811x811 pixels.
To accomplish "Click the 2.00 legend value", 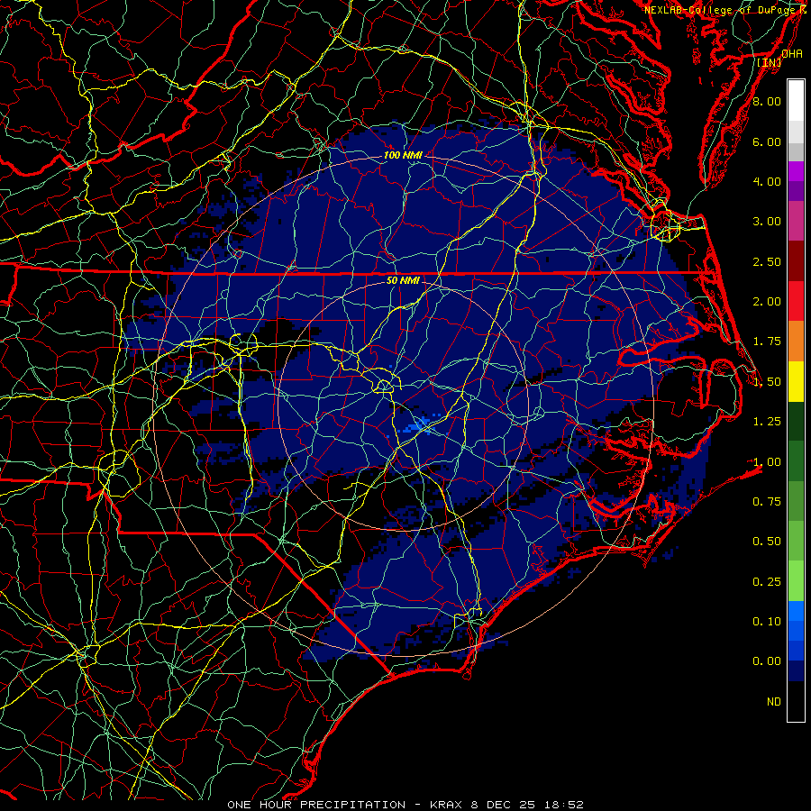I will (767, 302).
